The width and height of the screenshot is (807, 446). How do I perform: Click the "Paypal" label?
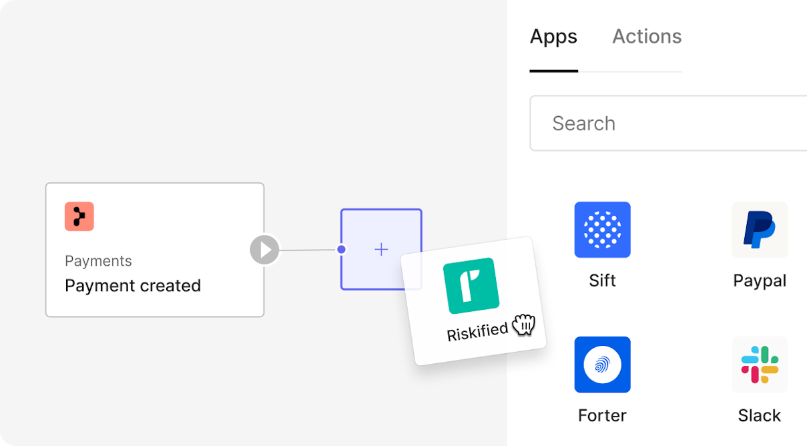tap(760, 280)
